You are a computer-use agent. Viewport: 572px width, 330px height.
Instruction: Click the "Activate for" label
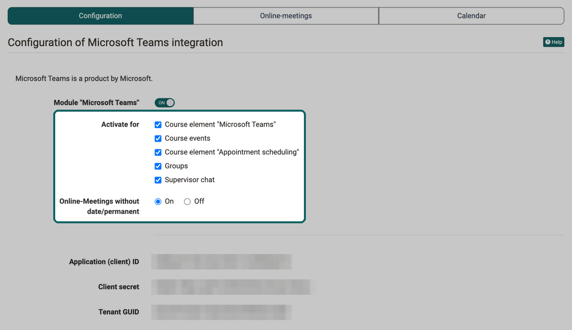120,125
